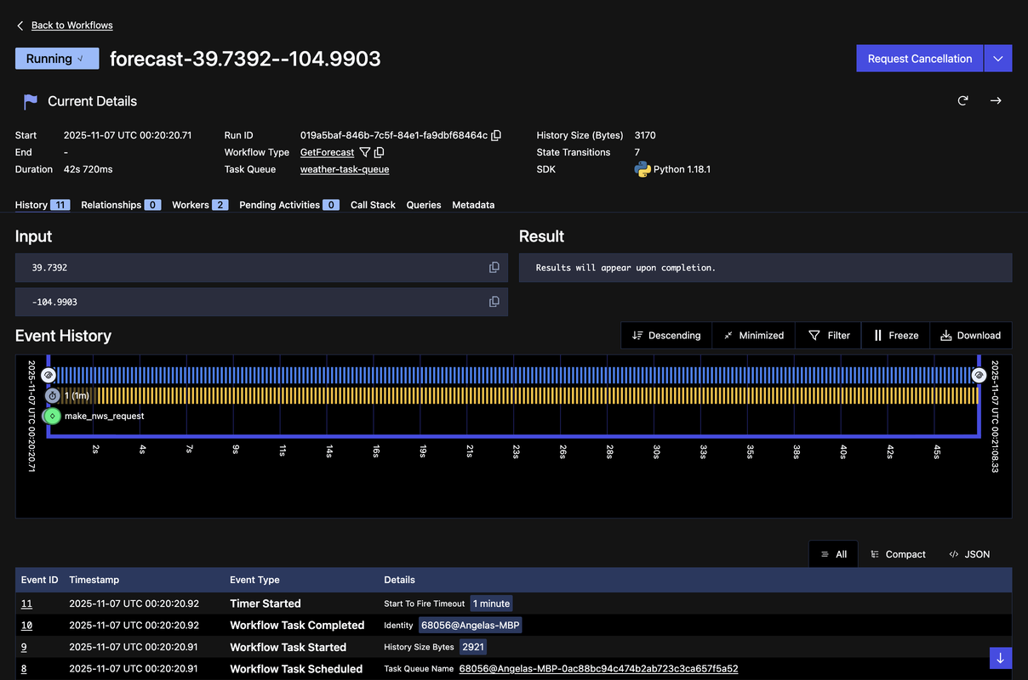Click the Event Type column header
This screenshot has width=1028, height=680.
[254, 580]
